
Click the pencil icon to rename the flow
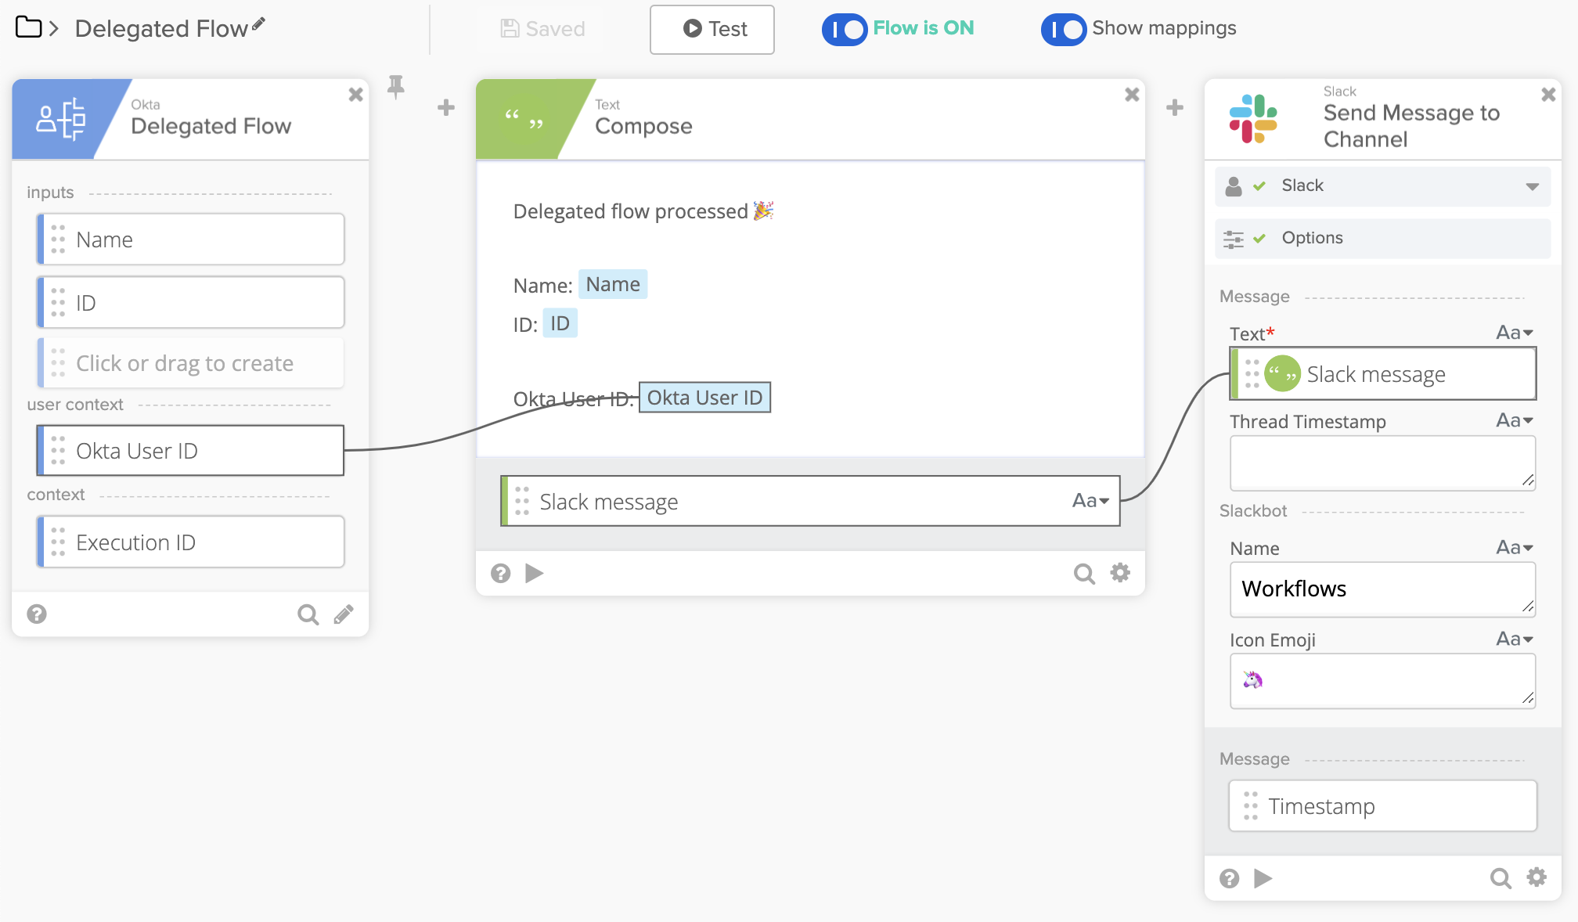259,25
